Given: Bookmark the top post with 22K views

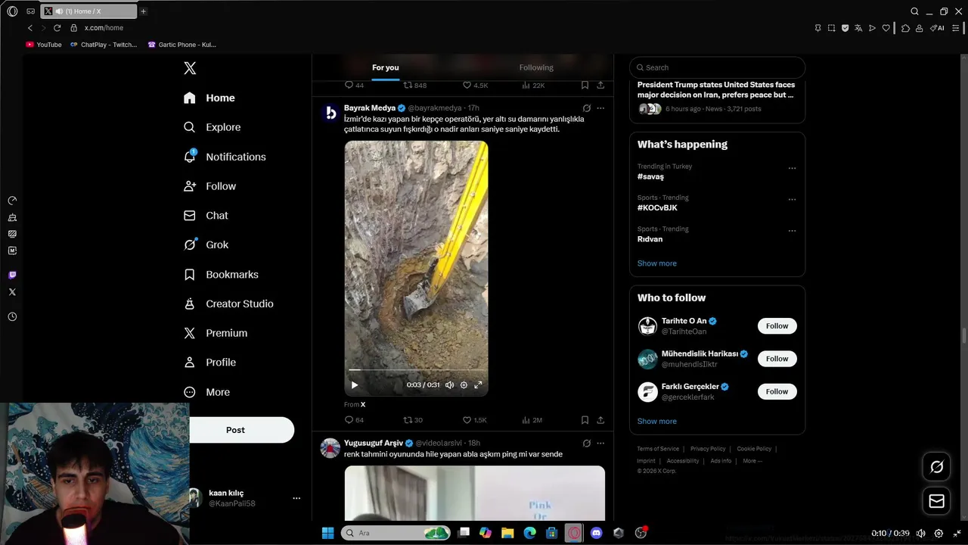Looking at the screenshot, I should (x=585, y=86).
